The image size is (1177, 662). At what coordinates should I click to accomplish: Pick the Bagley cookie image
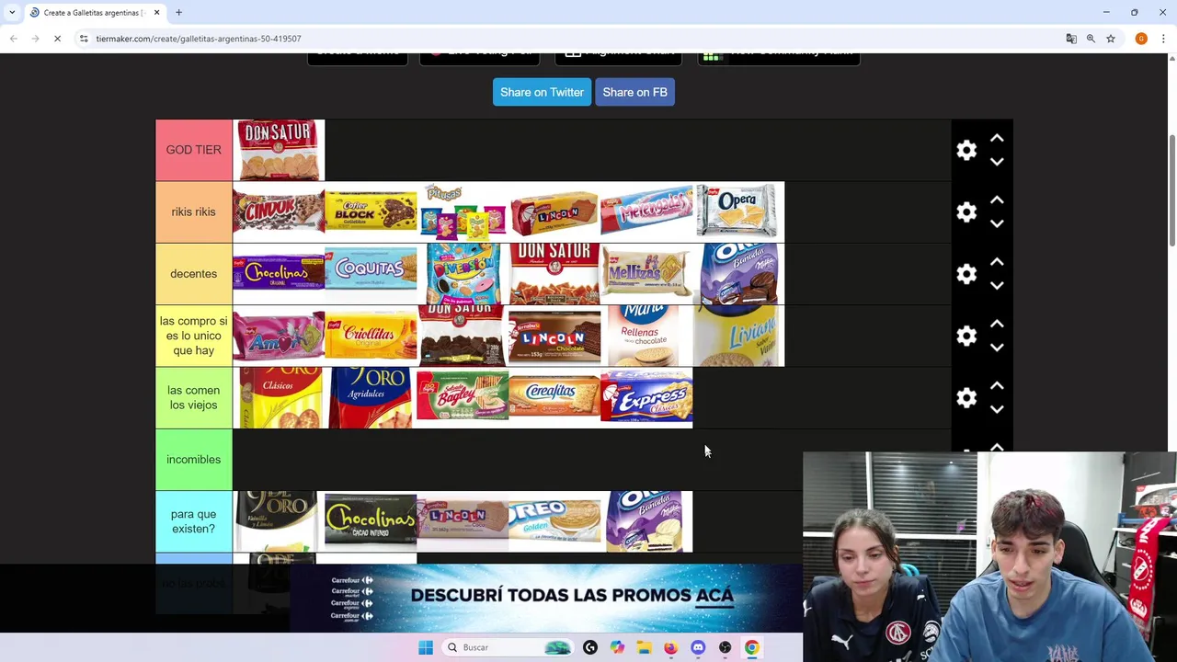pos(463,397)
